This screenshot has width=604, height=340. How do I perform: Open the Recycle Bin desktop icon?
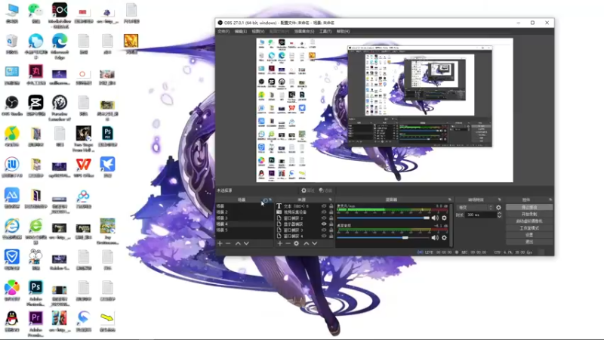tap(12, 44)
